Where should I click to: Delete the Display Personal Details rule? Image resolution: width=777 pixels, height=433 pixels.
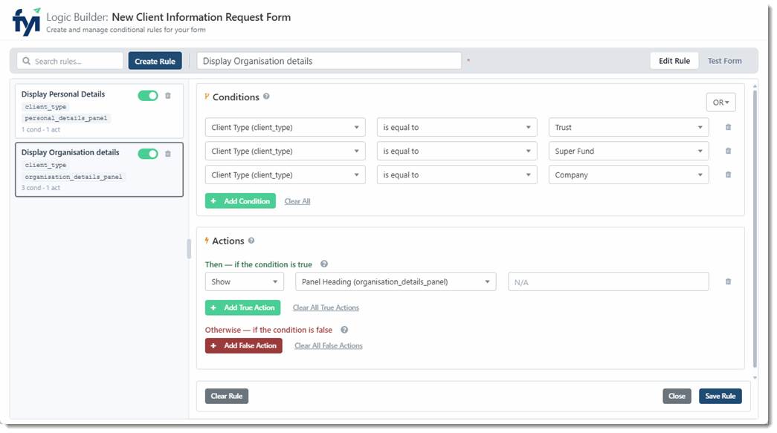(168, 96)
